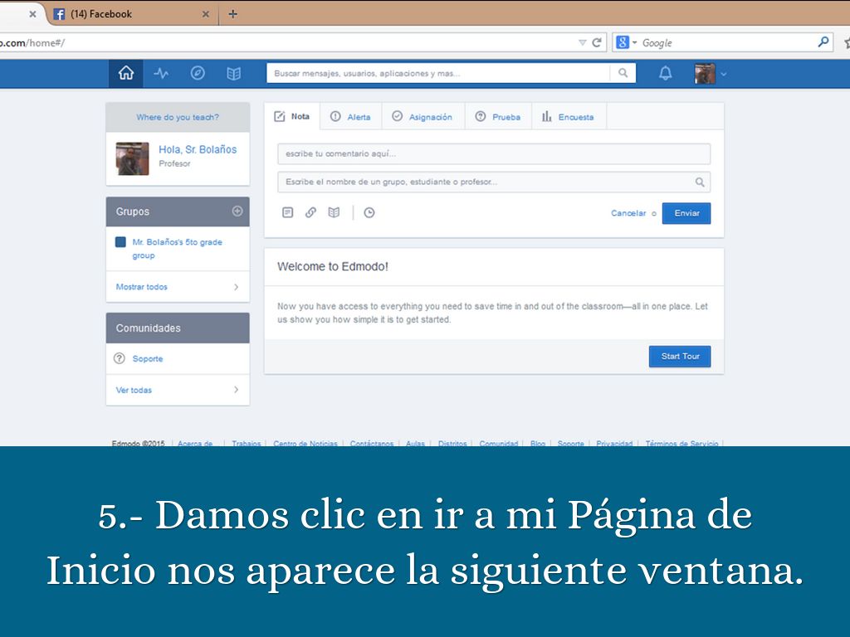850x637 pixels.
Task: Click the schedule clock icon in composer
Action: click(x=369, y=213)
